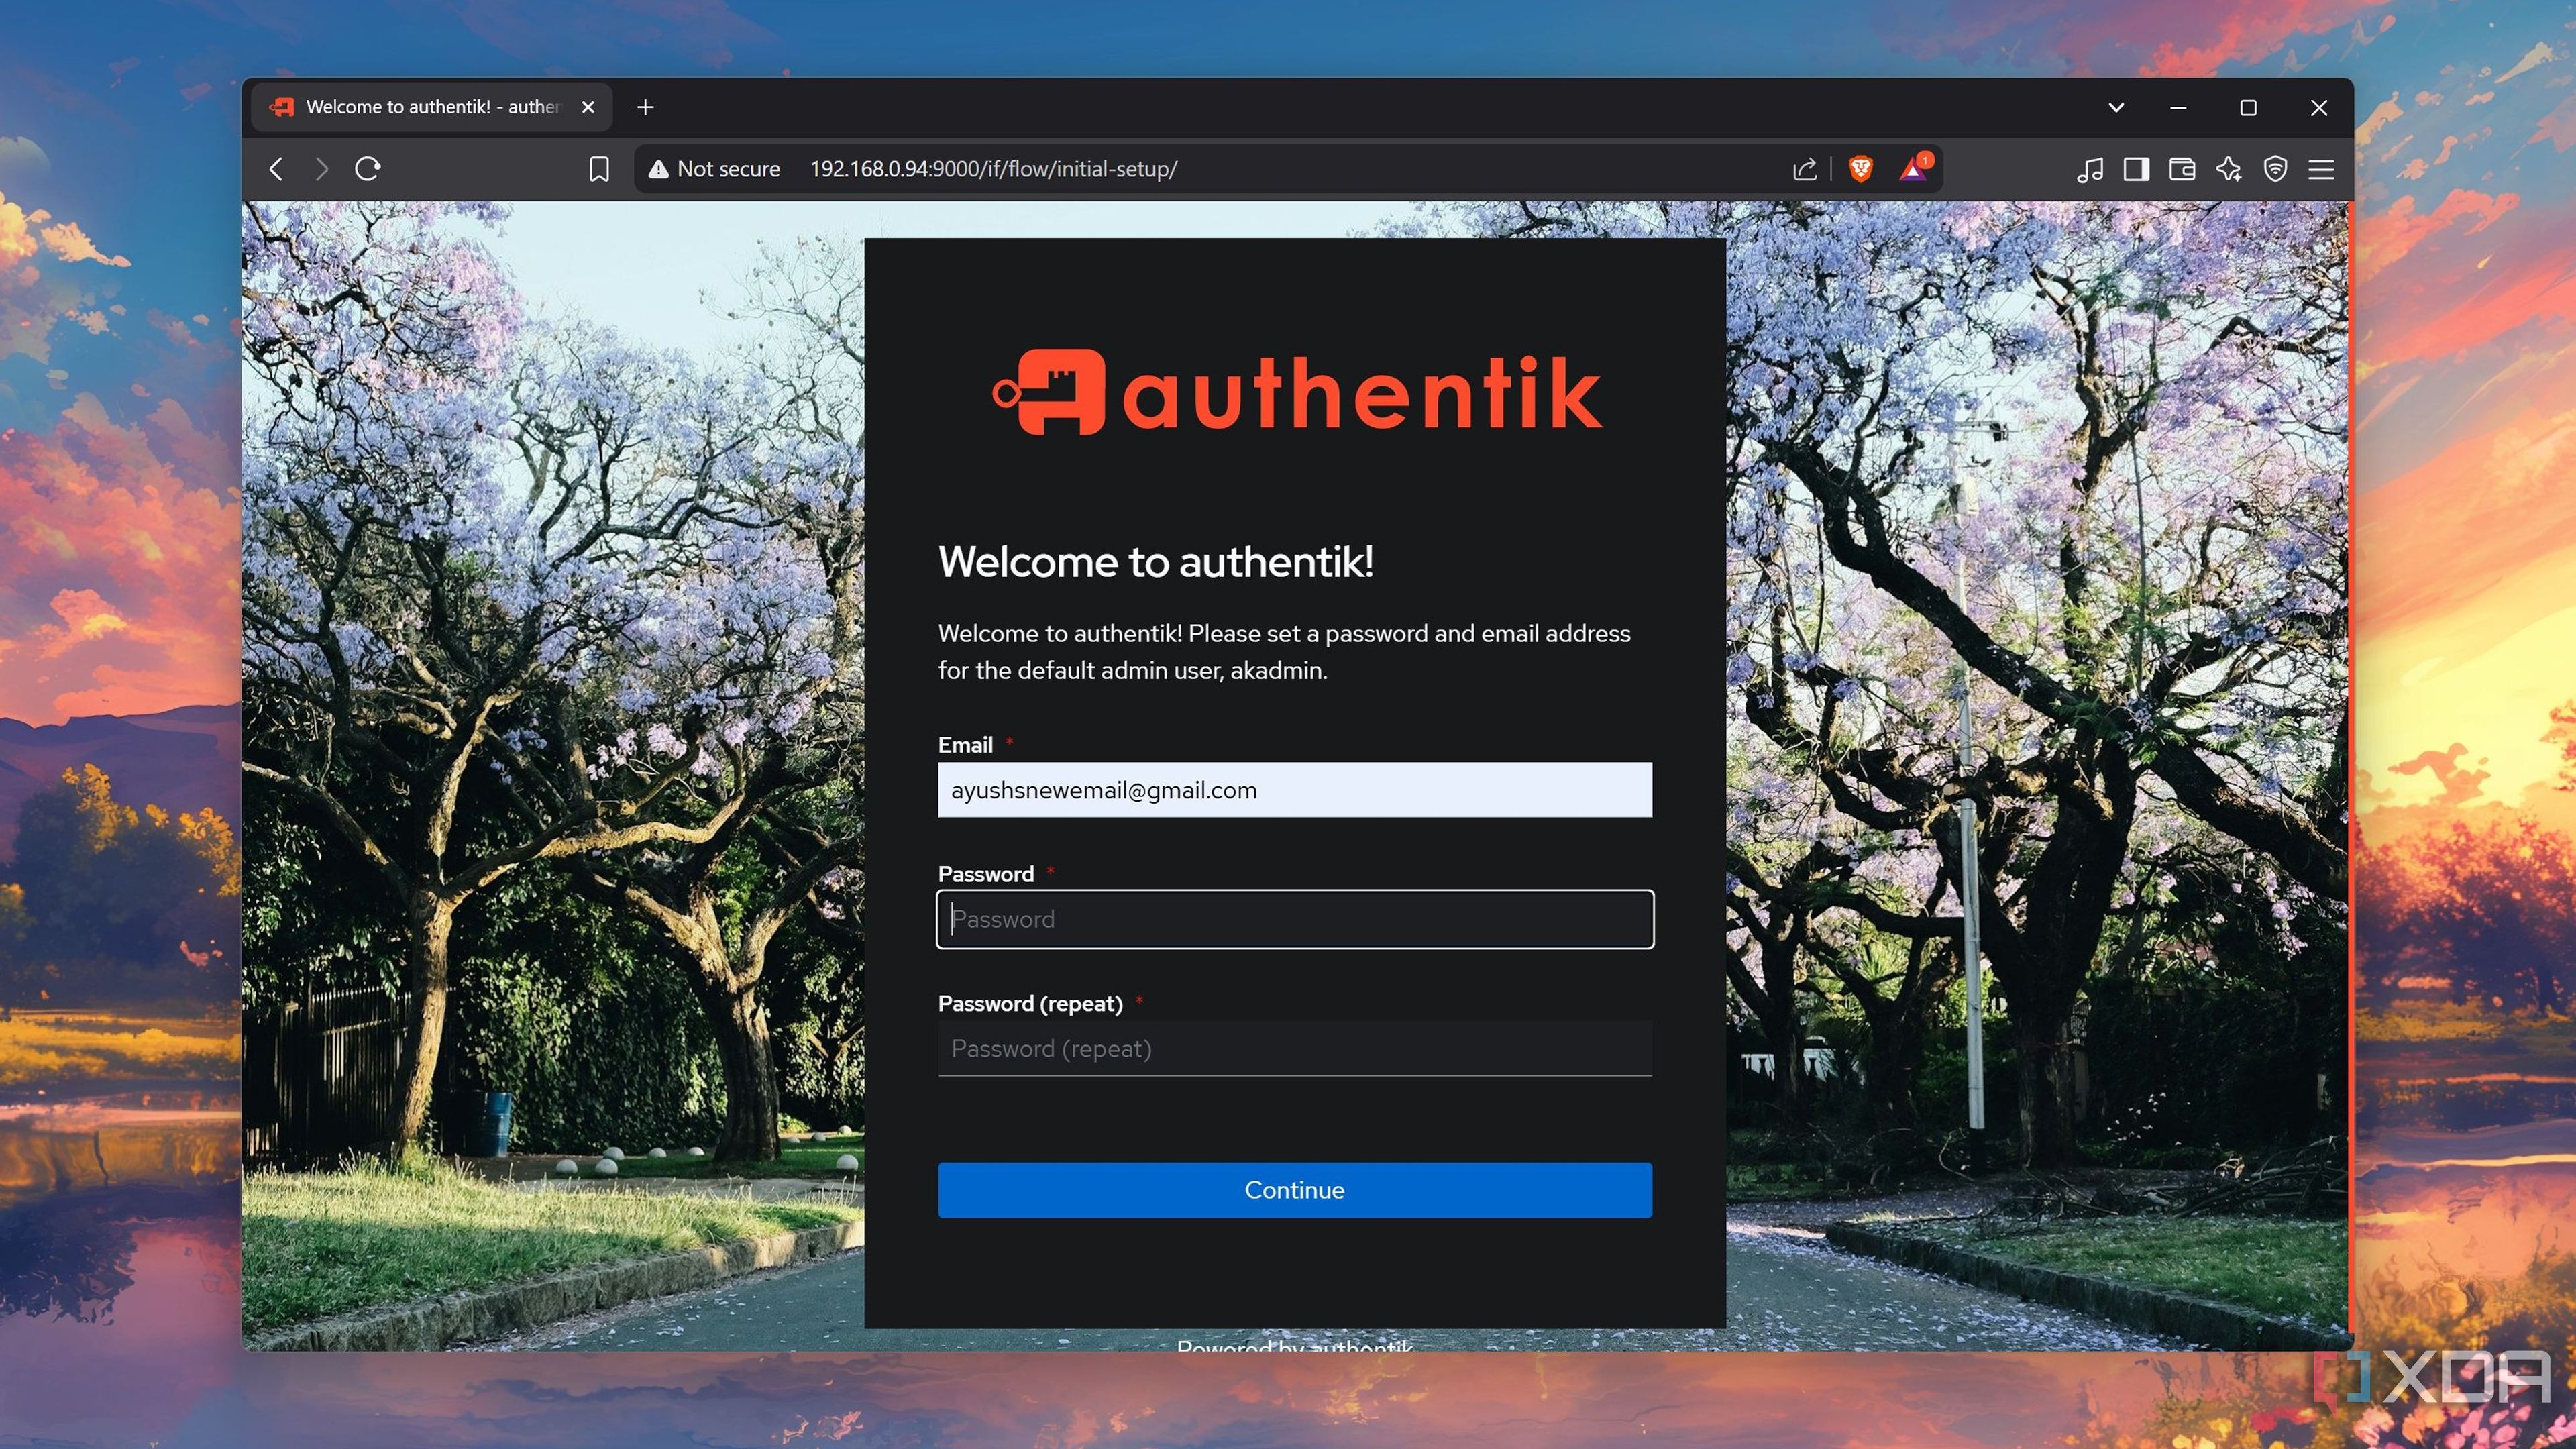Image resolution: width=2576 pixels, height=1449 pixels.
Task: Toggle the browser sidebar panel
Action: coord(2136,169)
